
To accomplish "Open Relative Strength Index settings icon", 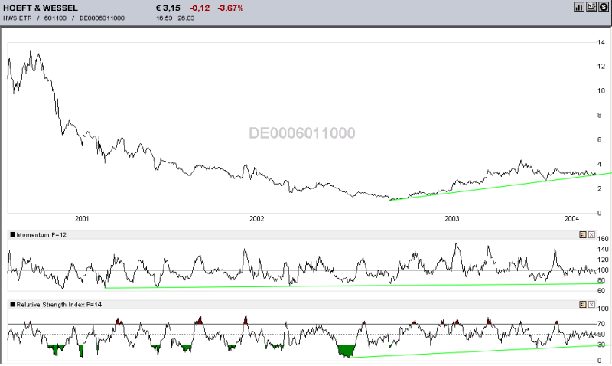I will click(x=583, y=304).
